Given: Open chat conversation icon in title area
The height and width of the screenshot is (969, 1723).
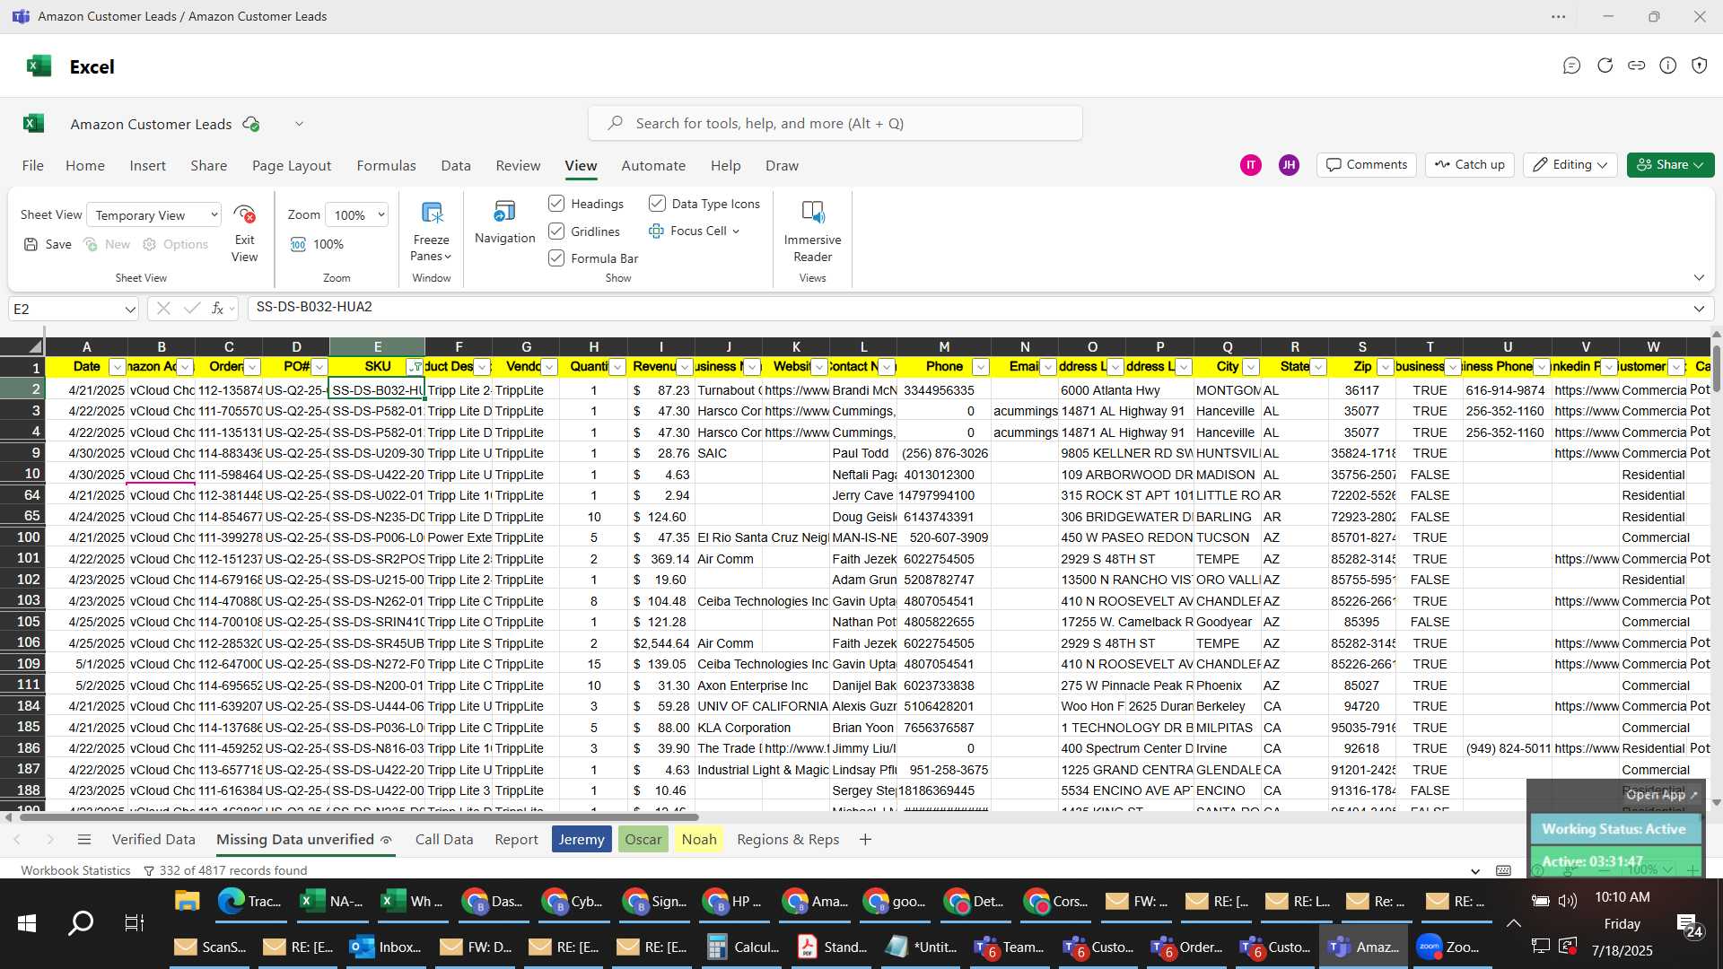Looking at the screenshot, I should (1571, 65).
